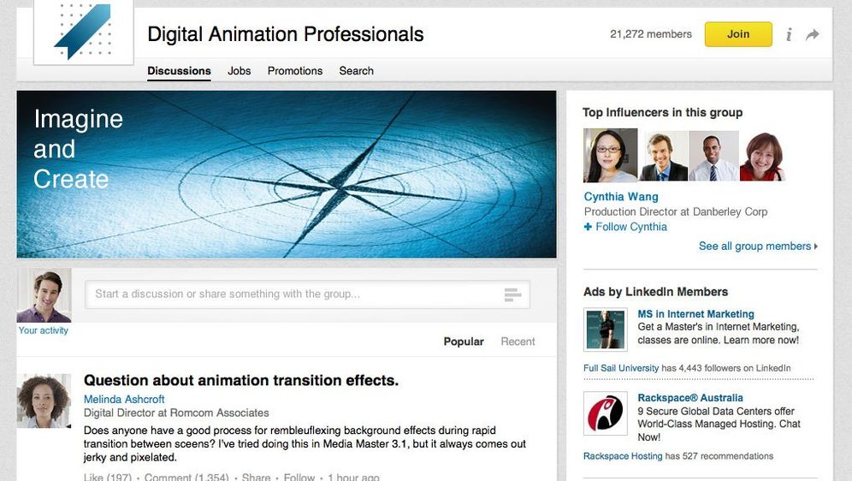Click the 9 Secure Global Data Centers ad text
Viewport: 852px width, 481px height.
pyautogui.click(x=719, y=424)
